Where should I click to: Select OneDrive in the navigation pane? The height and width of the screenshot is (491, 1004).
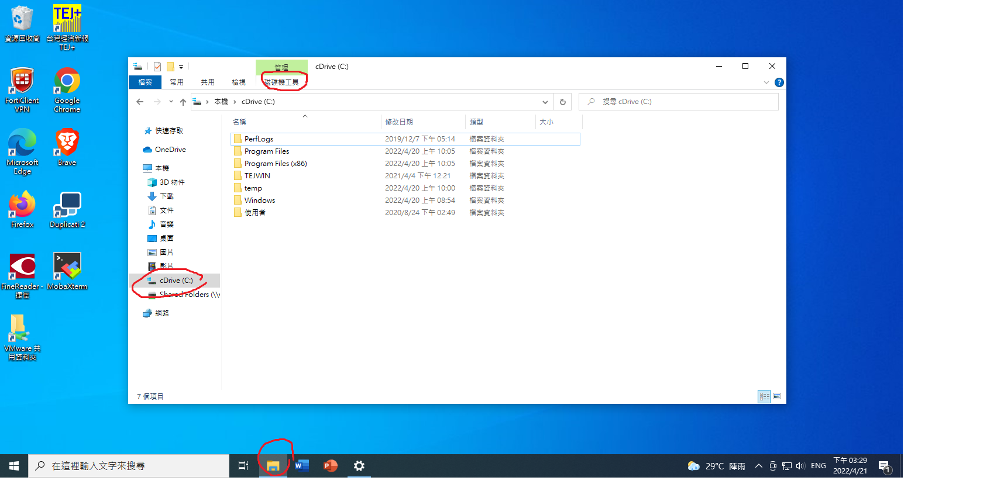point(170,150)
